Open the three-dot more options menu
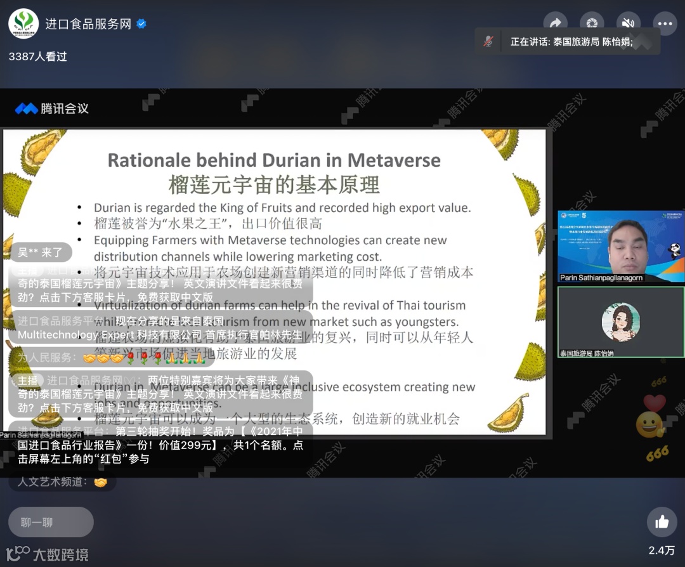This screenshot has height=567, width=685. pos(665,23)
